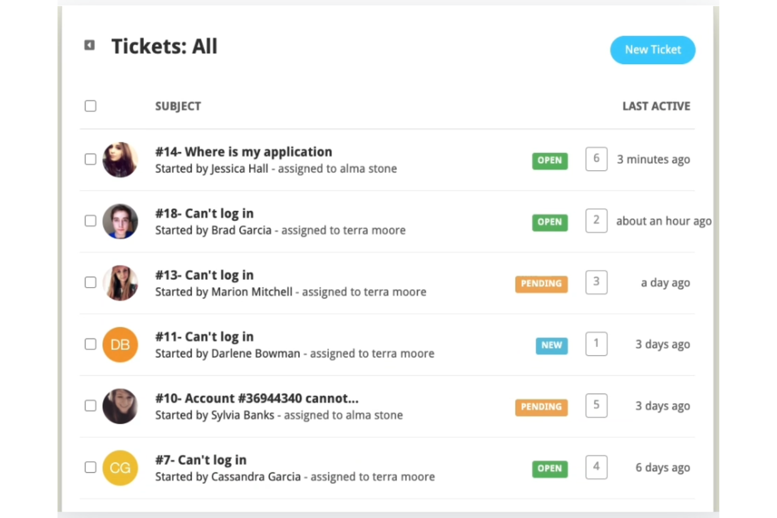The height and width of the screenshot is (518, 777).
Task: Click Brad Garcia's avatar photo
Action: [x=120, y=221]
